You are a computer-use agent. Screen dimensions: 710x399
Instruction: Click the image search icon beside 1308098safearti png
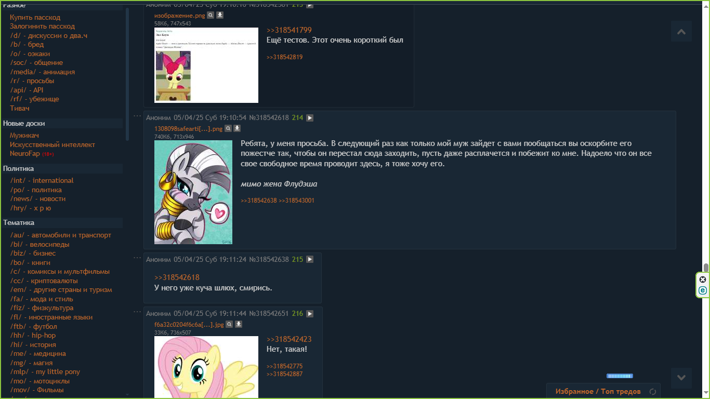(x=228, y=128)
